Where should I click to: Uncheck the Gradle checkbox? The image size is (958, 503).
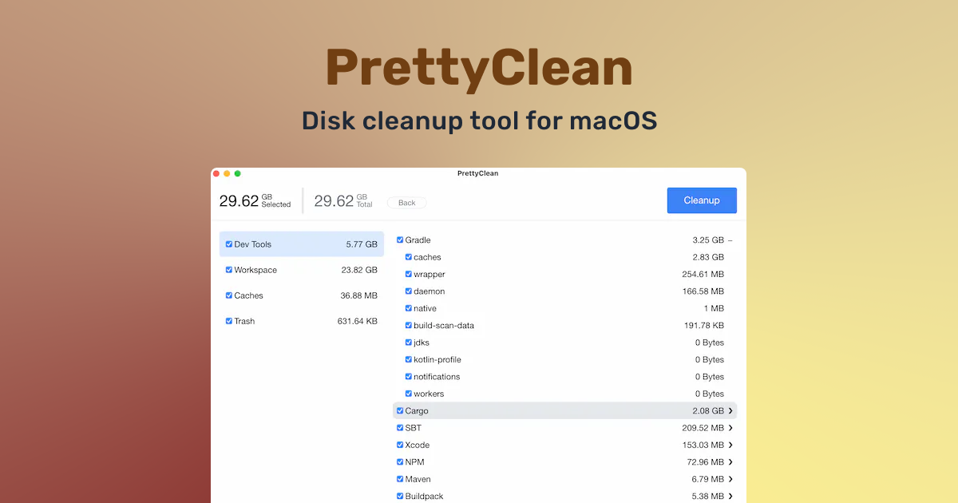tap(400, 240)
